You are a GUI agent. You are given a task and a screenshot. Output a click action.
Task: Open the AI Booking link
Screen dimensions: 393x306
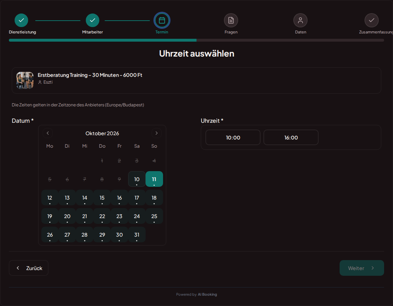pyautogui.click(x=207, y=295)
